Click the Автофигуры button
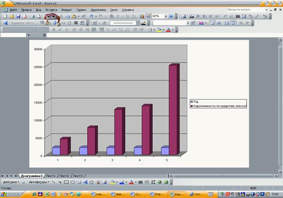 39,182
